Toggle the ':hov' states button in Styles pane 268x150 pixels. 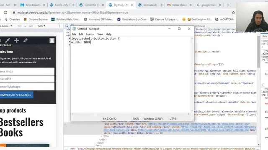[x=265, y=36]
